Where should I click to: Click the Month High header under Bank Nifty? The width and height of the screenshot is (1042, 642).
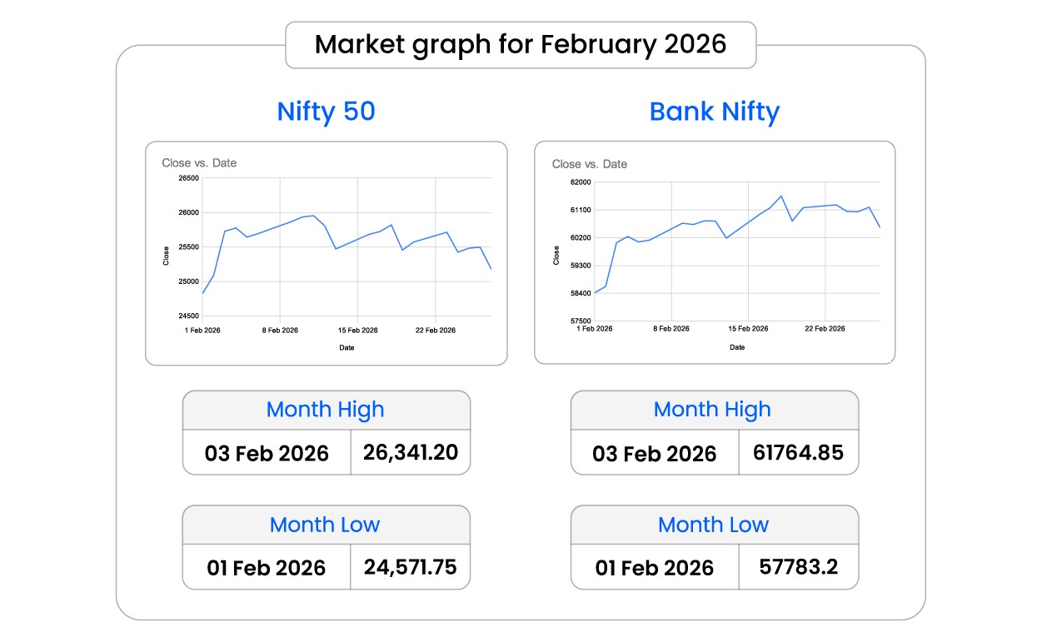point(713,410)
